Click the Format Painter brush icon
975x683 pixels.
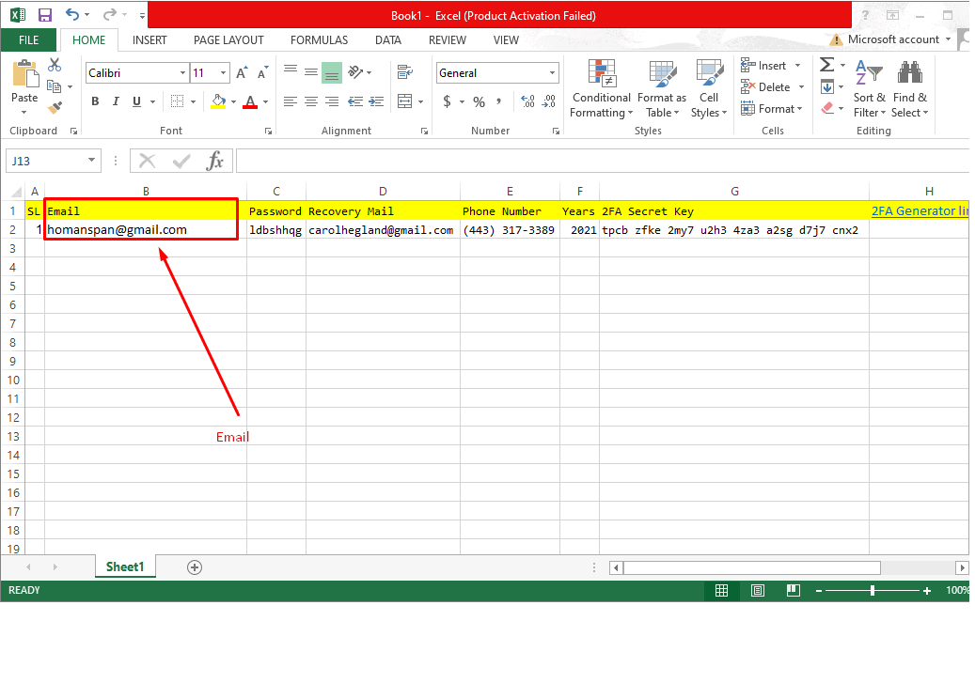pos(55,107)
